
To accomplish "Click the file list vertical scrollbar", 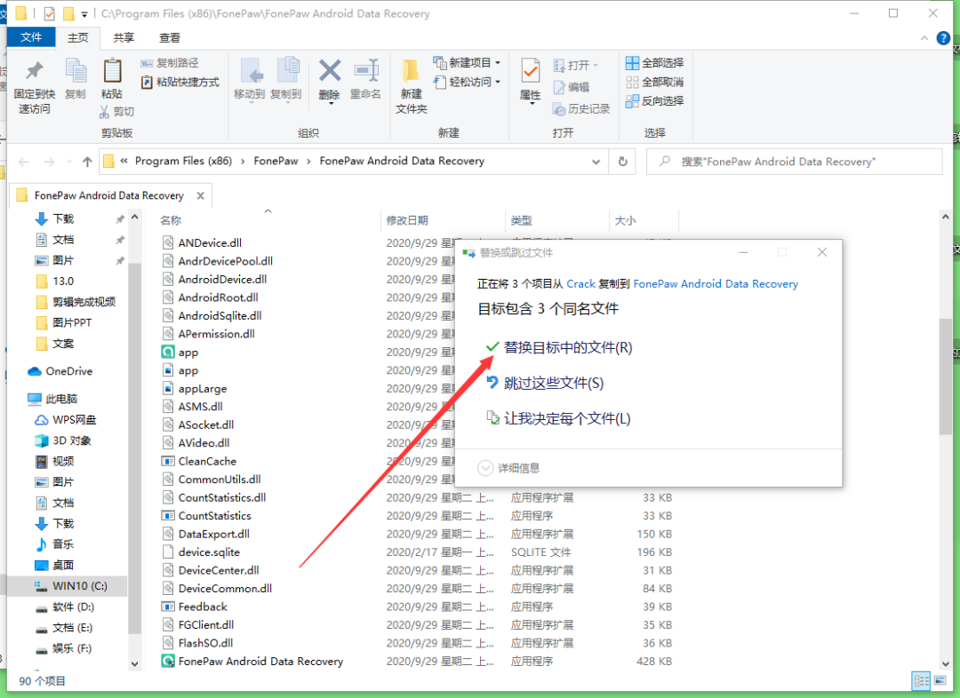I will [945, 376].
